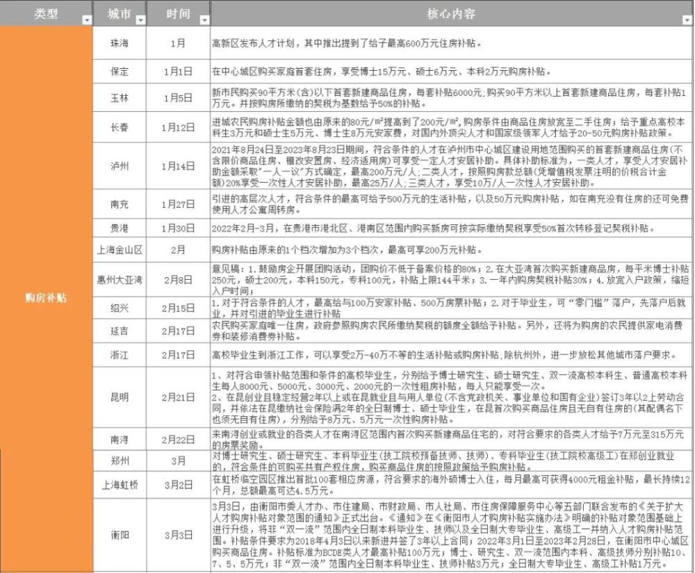Viewport: 695px width, 573px height.
Task: Click the 贵港 city cell
Action: (x=120, y=228)
